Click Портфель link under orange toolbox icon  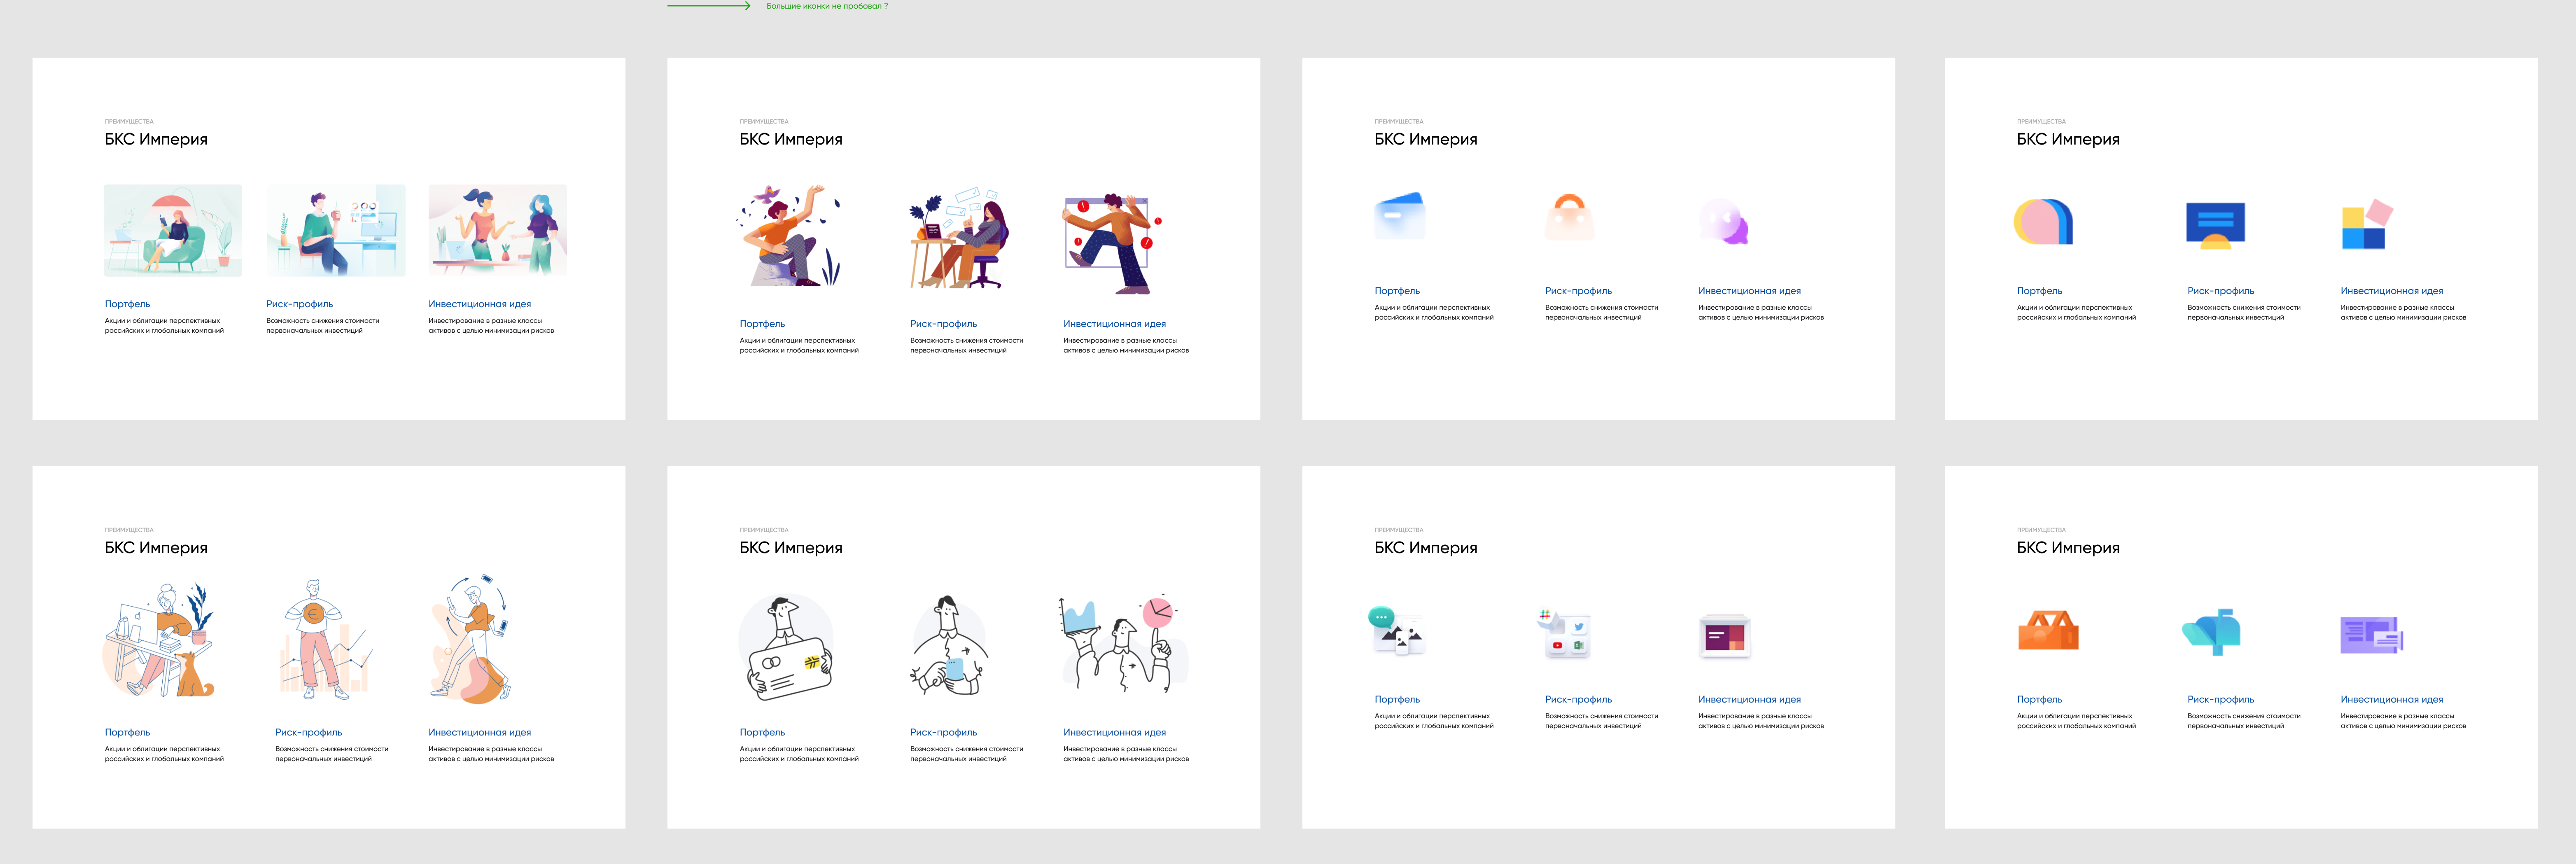pos(2039,699)
